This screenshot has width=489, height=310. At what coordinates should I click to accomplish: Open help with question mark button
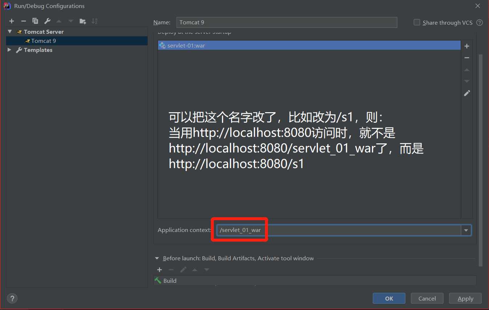click(12, 298)
